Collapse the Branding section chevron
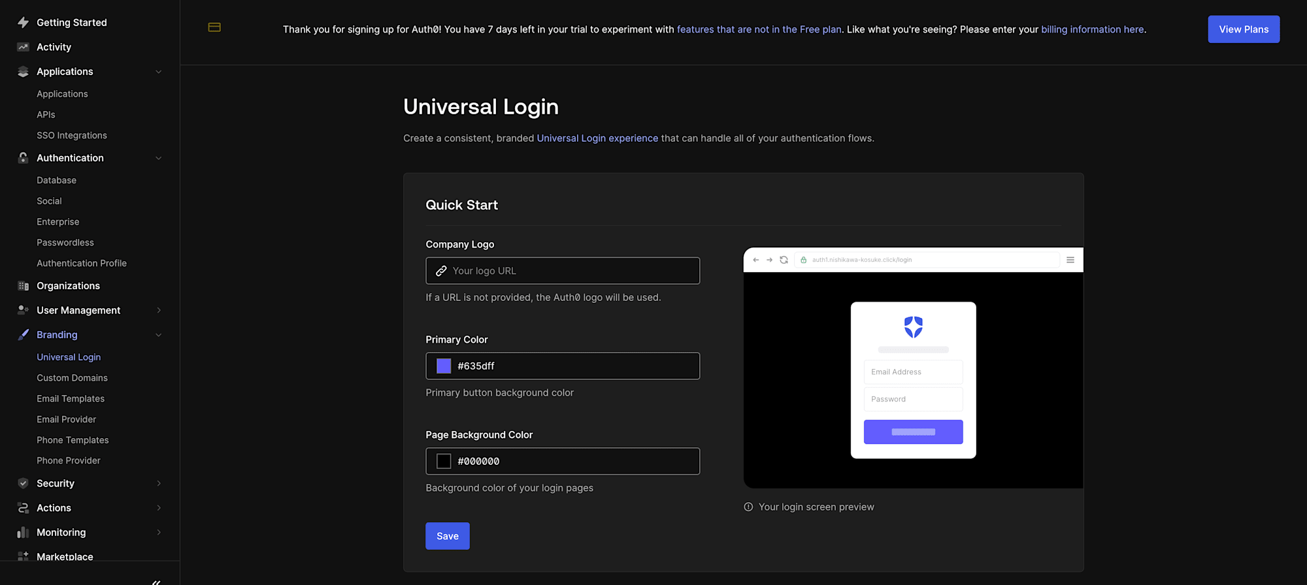The image size is (1307, 585). coord(158,335)
